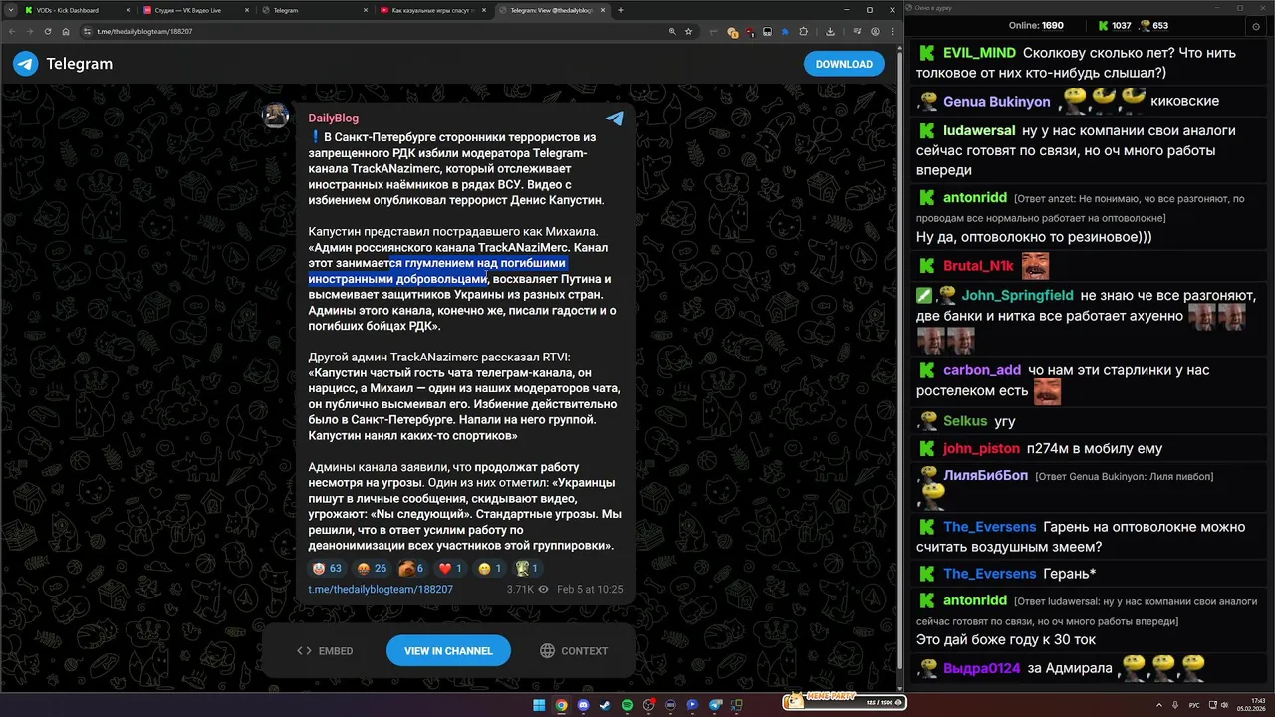This screenshot has width=1275, height=717.
Task: Open Steam from the taskbar
Action: (605, 705)
